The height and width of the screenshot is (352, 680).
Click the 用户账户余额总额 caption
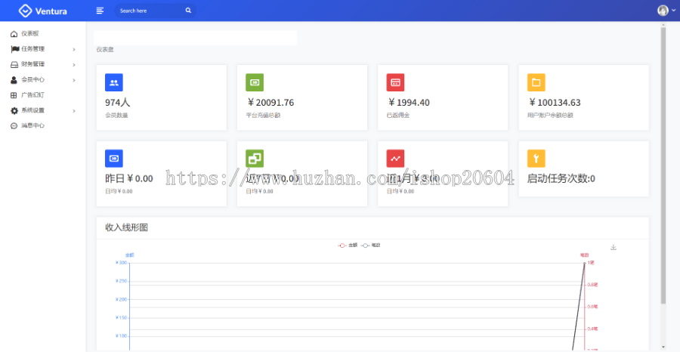click(550, 116)
